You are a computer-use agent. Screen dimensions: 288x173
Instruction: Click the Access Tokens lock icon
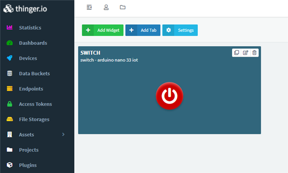click(x=10, y=104)
